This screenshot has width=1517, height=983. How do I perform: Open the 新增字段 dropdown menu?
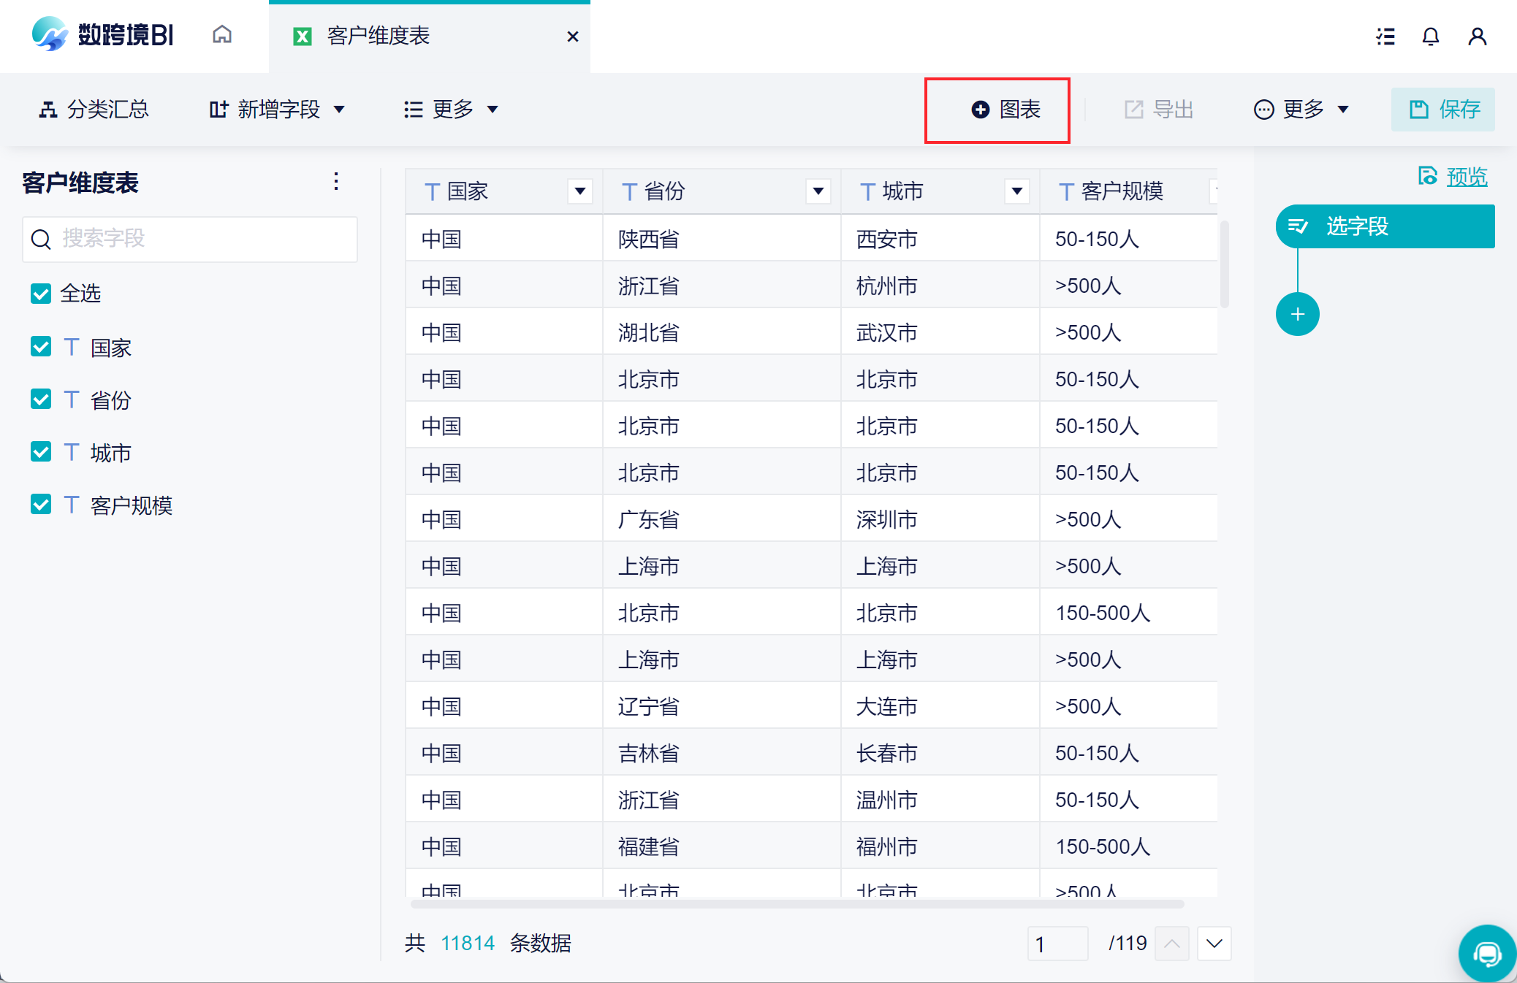[277, 110]
